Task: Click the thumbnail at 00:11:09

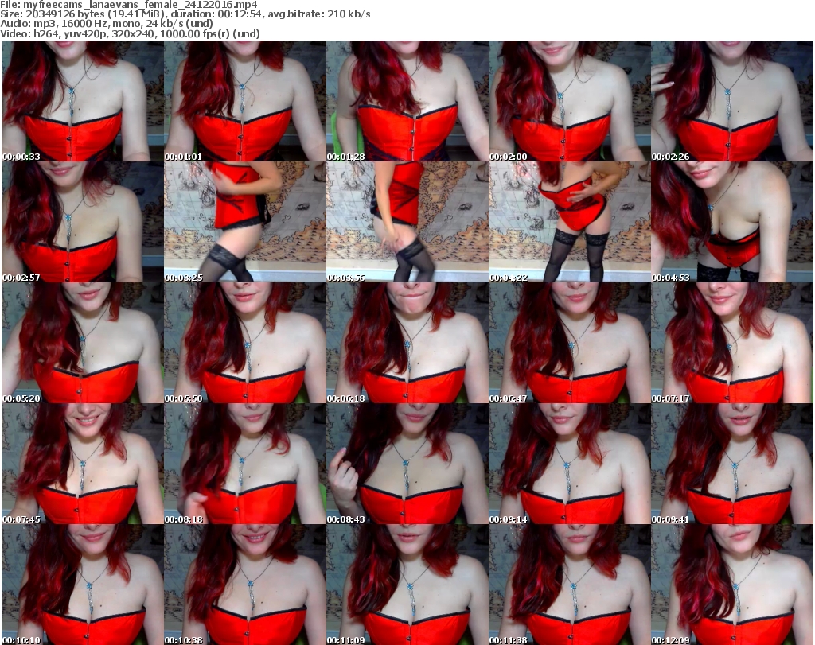Action: click(407, 585)
